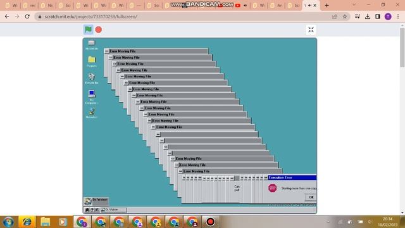The width and height of the screenshot is (405, 228).
Task: Click the first icon in the Scratch taskbar
Action: click(x=87, y=210)
